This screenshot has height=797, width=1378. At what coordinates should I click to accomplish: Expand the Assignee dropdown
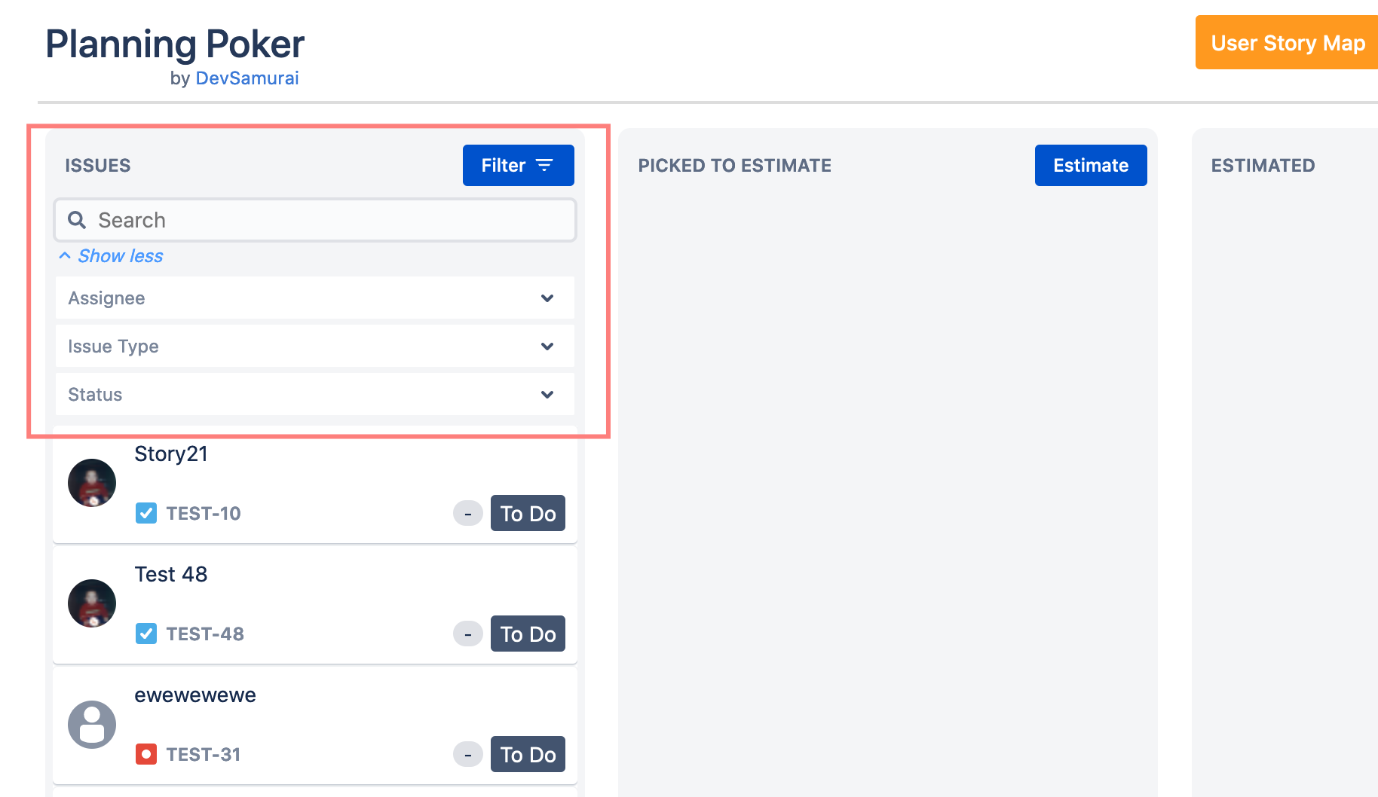(315, 298)
